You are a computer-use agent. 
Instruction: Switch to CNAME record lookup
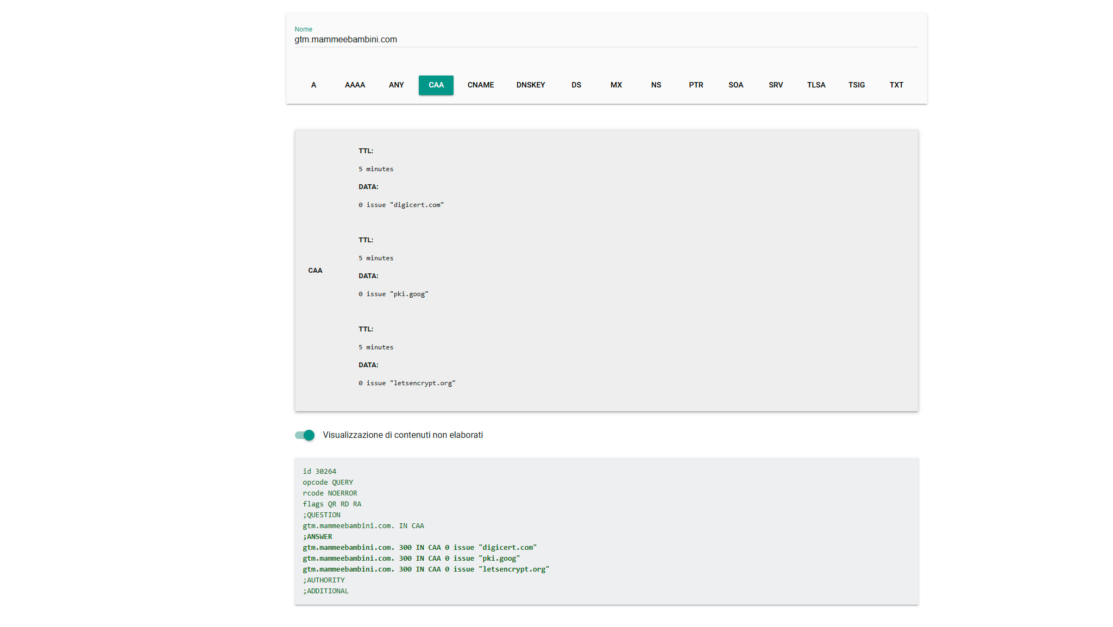(480, 85)
